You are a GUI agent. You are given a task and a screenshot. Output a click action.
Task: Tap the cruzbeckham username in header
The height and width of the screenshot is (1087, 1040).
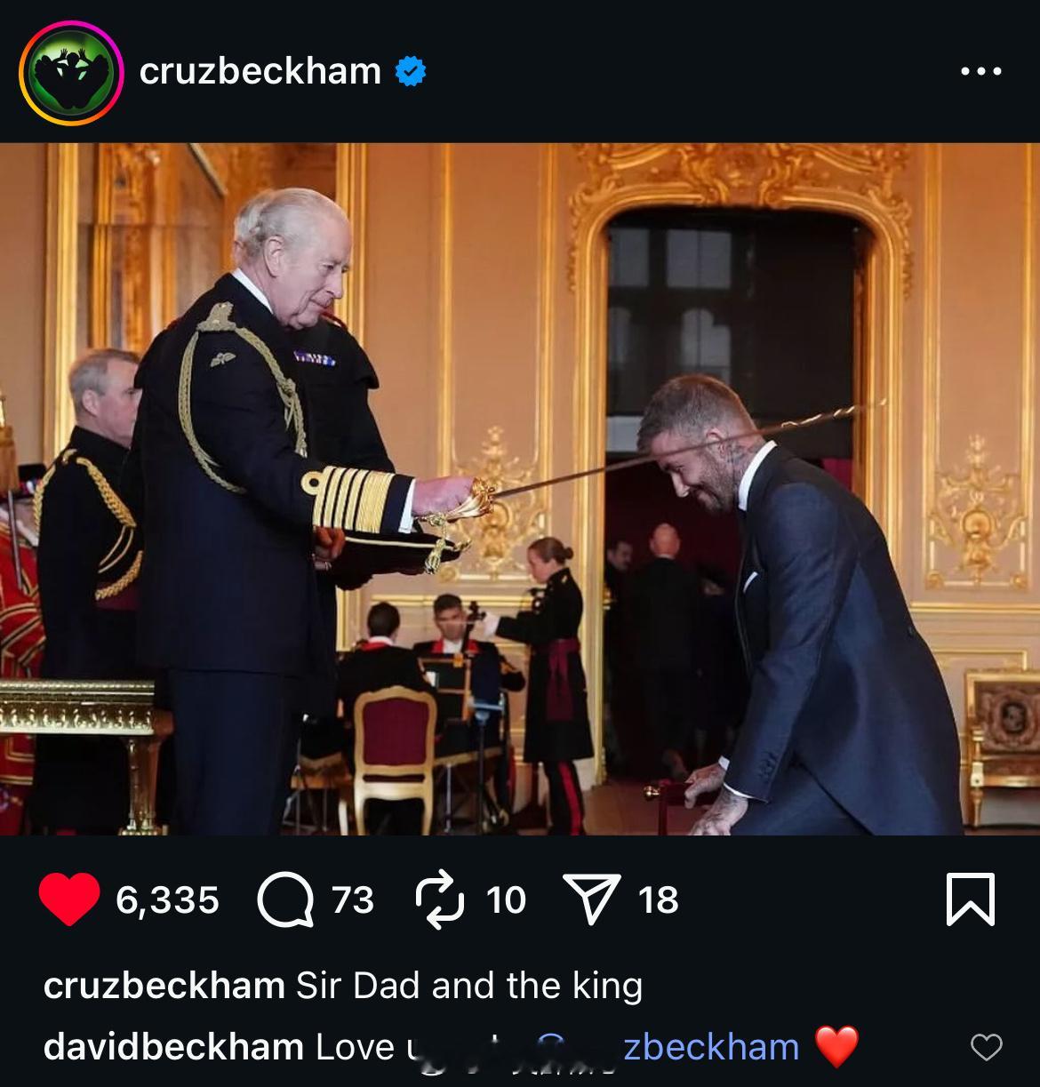pyautogui.click(x=260, y=71)
